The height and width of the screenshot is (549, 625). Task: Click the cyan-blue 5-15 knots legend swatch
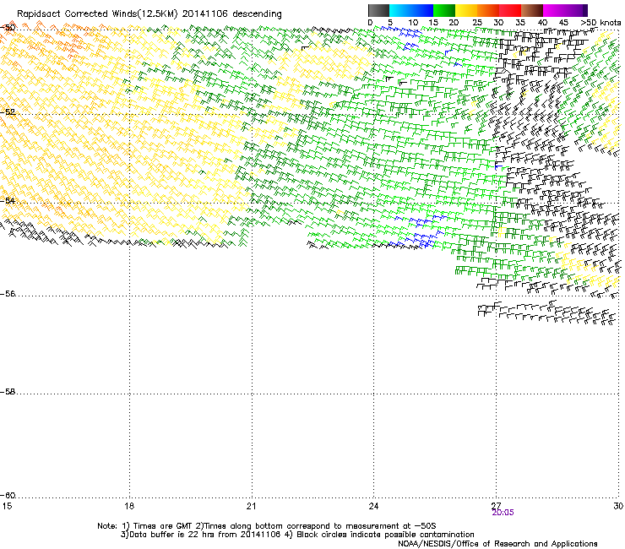411,10
